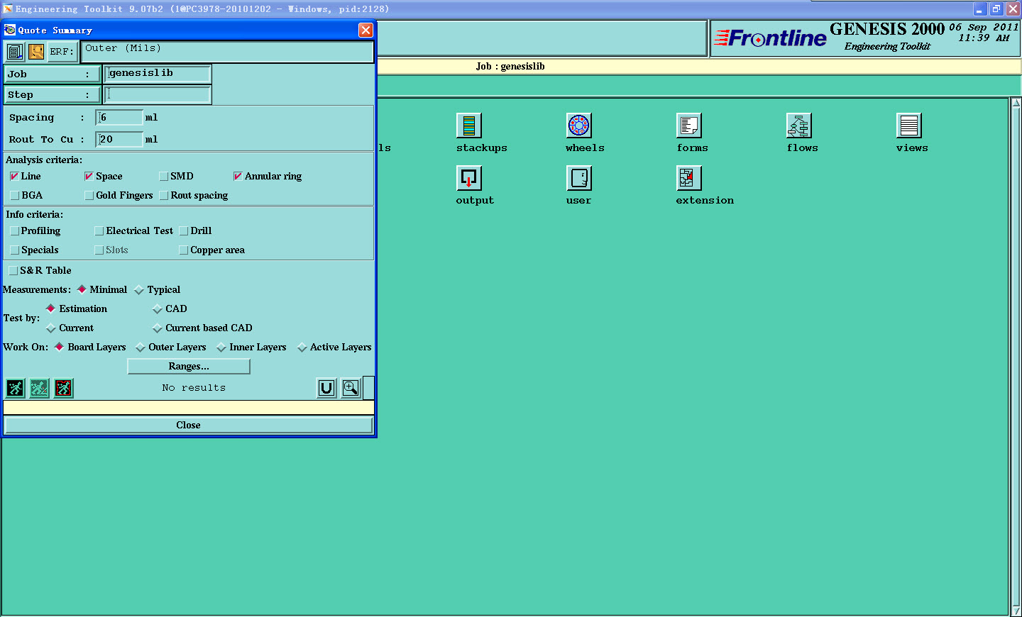Select Work On Outer Layers
The image size is (1022, 617).
coord(141,348)
